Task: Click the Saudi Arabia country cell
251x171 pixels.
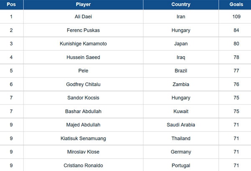Action: pos(181,125)
